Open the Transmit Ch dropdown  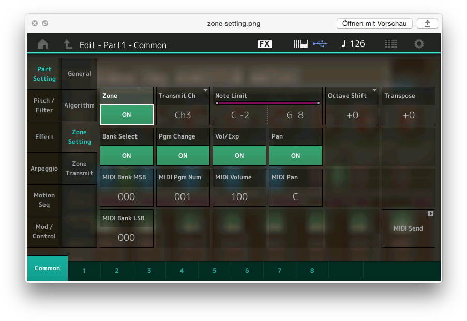coord(183,106)
